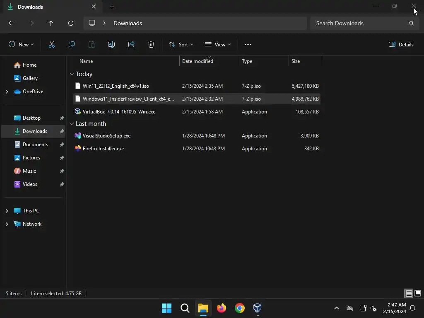Add a new tab
The image size is (424, 318).
pos(112,7)
